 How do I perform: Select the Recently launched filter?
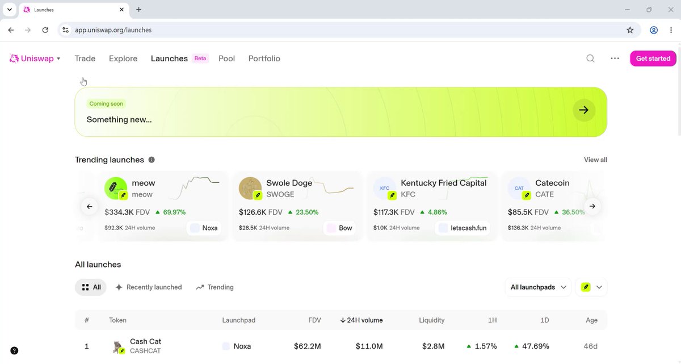(x=149, y=287)
